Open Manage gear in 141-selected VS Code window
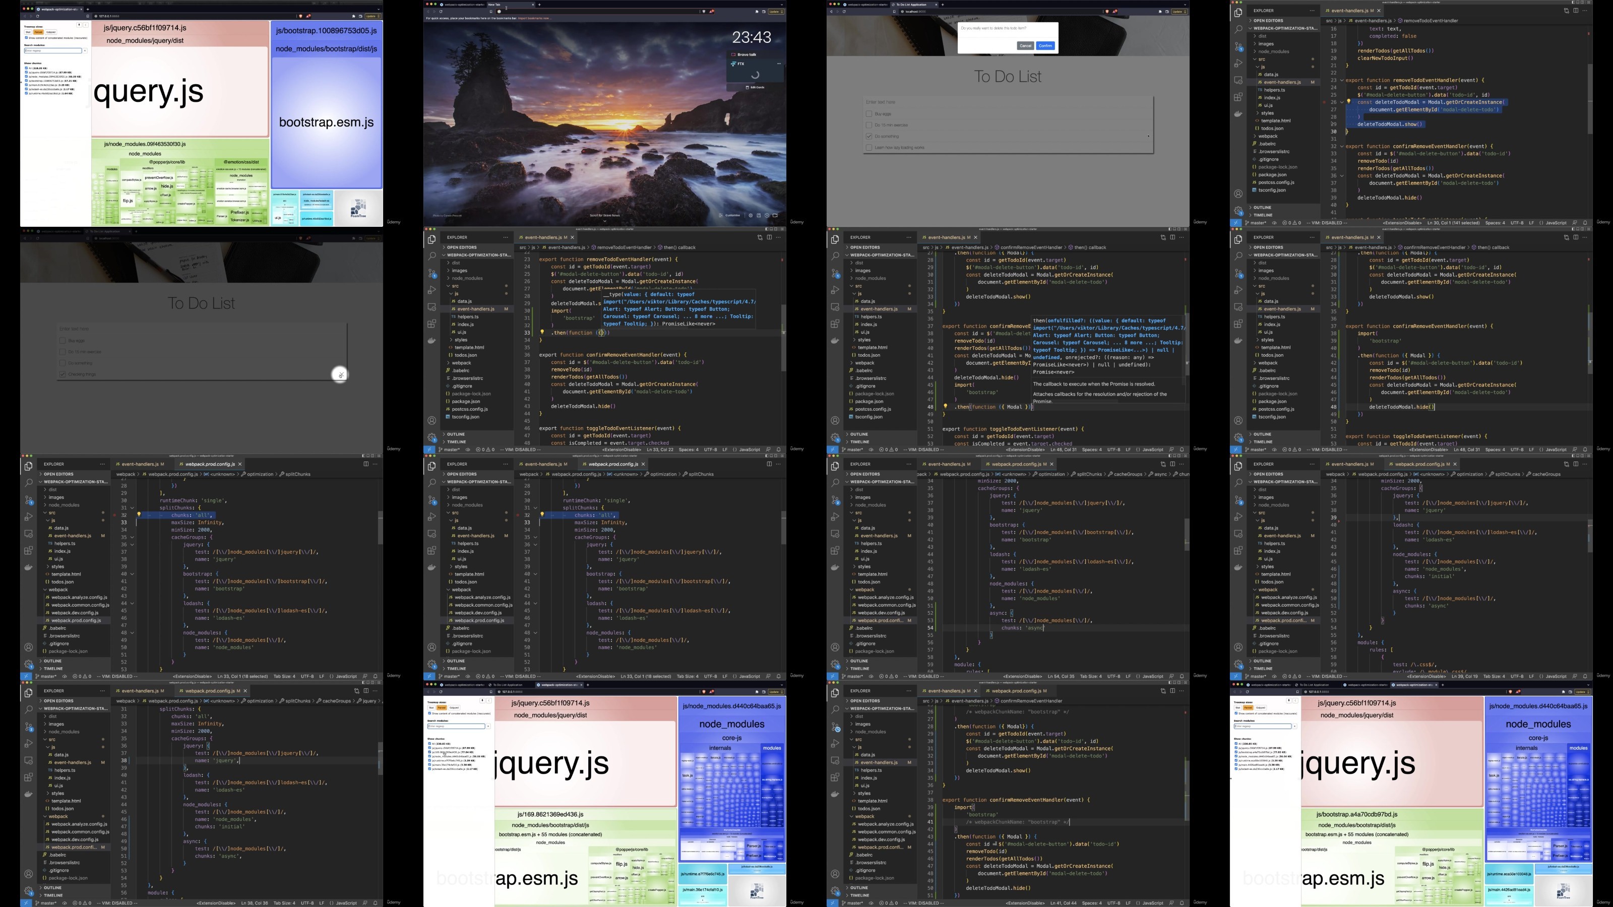1613x907 pixels. pos(1238,211)
